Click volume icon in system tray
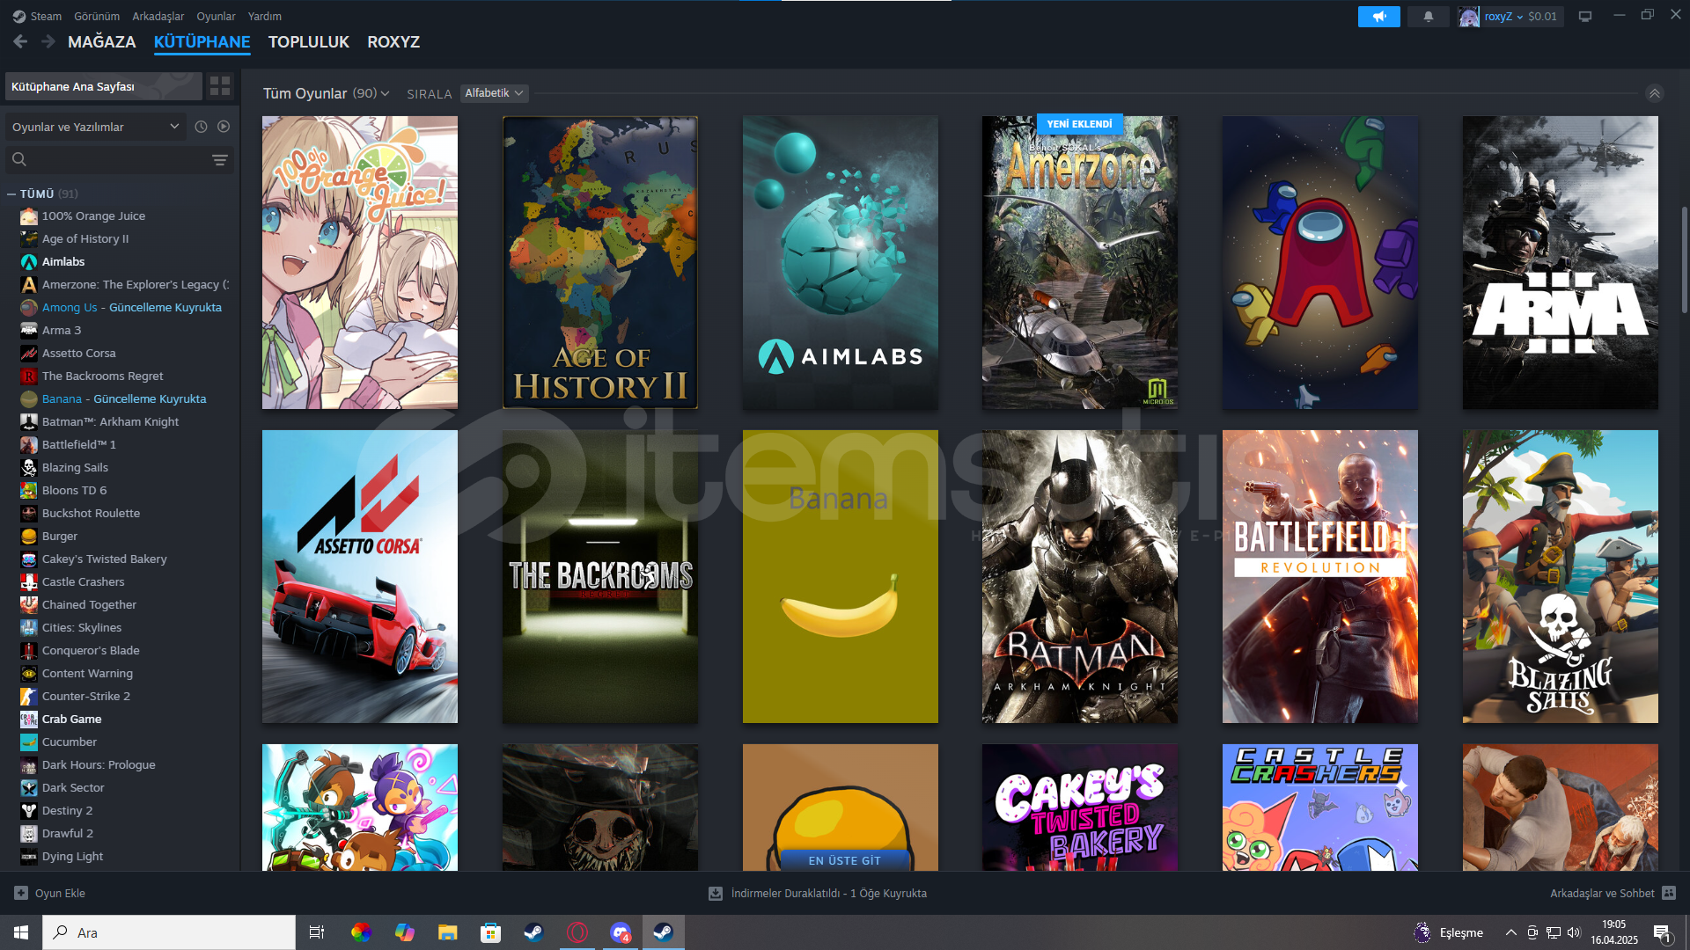The height and width of the screenshot is (950, 1690). (x=1574, y=932)
